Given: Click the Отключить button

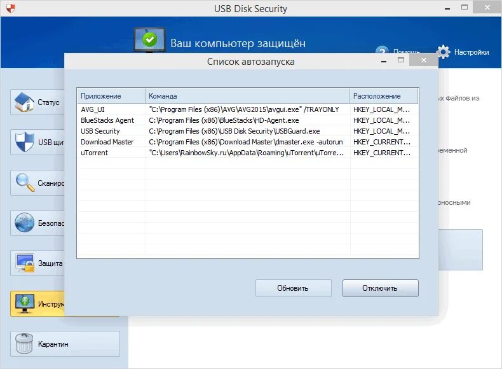Looking at the screenshot, I should 381,288.
